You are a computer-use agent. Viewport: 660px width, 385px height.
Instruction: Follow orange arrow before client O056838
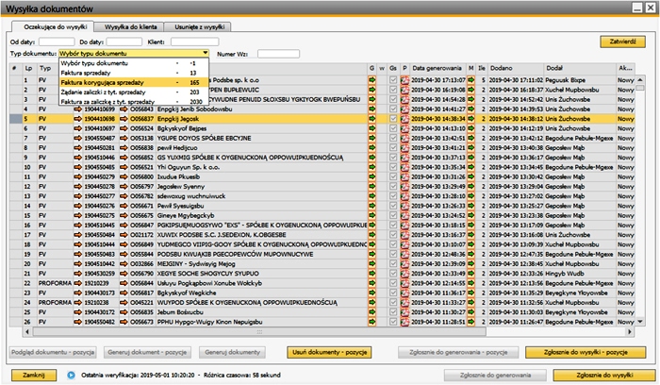click(x=124, y=148)
